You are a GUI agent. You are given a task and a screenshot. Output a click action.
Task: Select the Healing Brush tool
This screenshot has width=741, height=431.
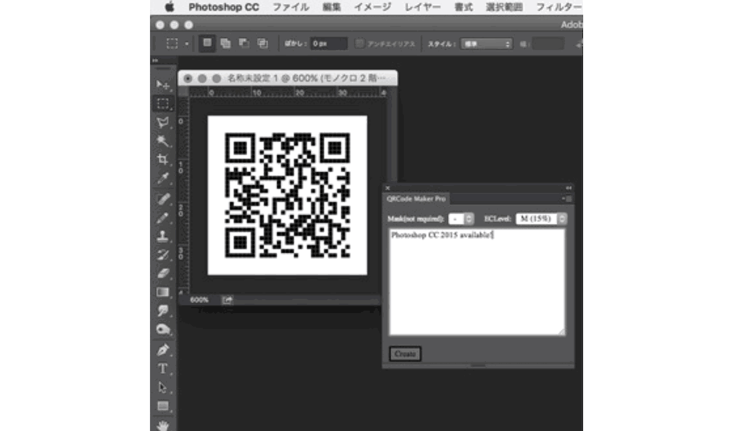tap(163, 199)
